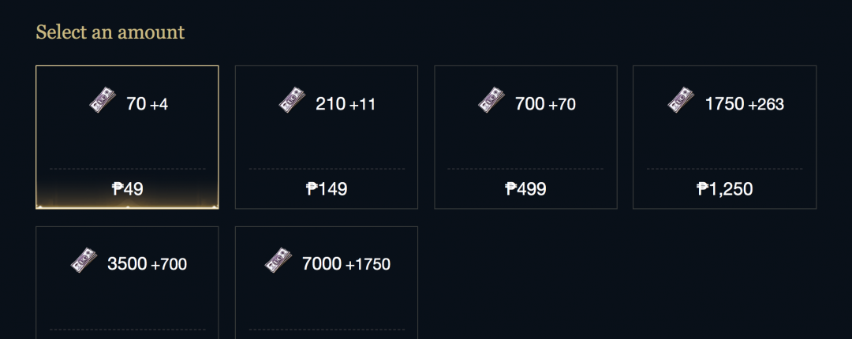Click the cash icon beside 210 +11
The image size is (852, 339).
(293, 100)
